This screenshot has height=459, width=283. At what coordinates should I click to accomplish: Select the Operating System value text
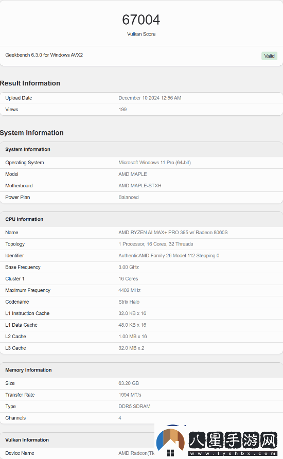154,163
